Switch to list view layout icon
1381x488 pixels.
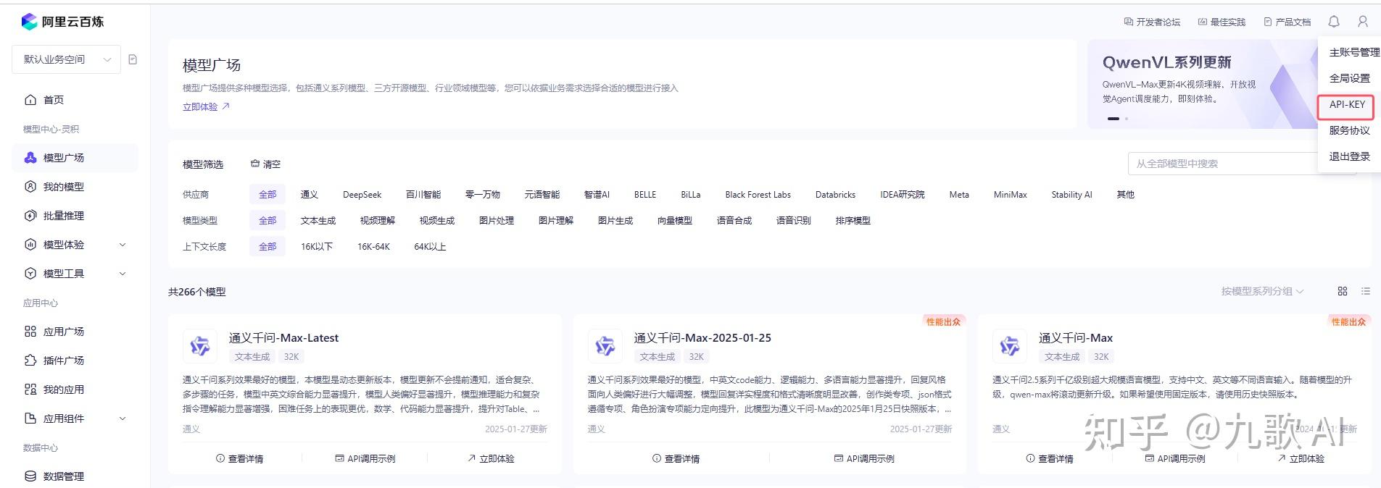1366,291
